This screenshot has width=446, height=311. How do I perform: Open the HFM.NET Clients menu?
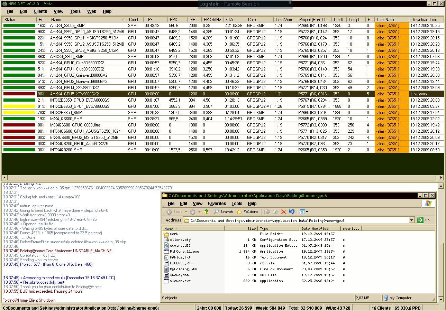click(x=40, y=11)
